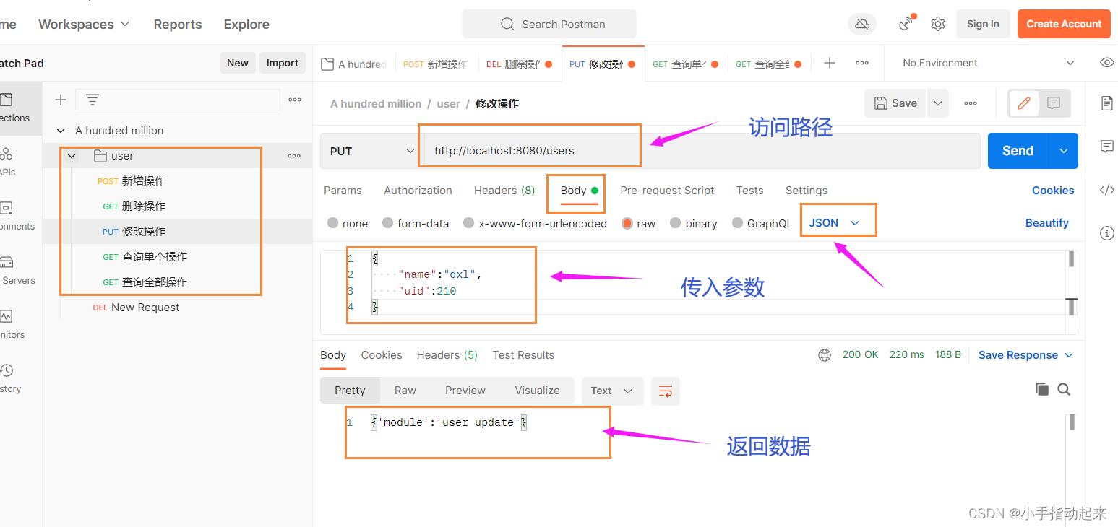The width and height of the screenshot is (1118, 527).
Task: Switch to Pre-request Script tab
Action: point(667,191)
